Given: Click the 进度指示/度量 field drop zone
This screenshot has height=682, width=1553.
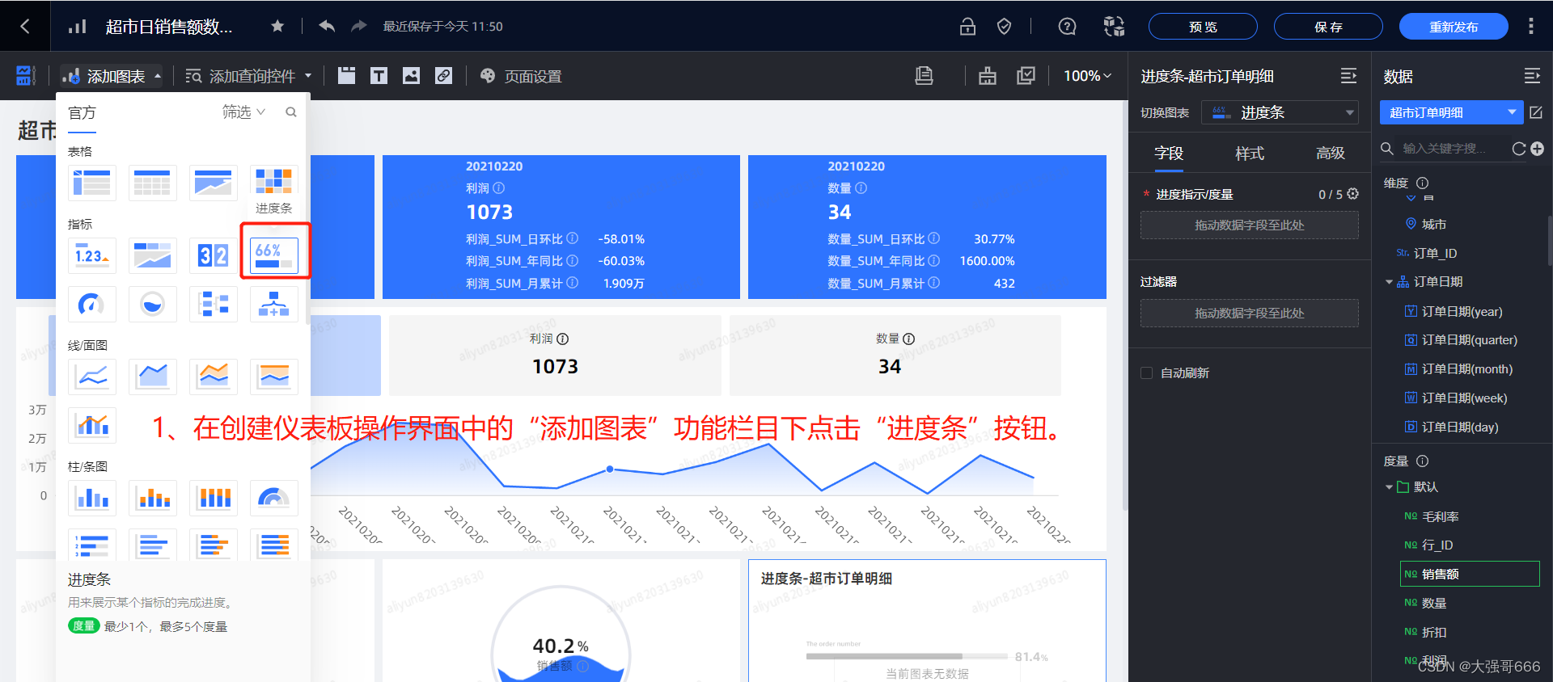Looking at the screenshot, I should click(1250, 225).
